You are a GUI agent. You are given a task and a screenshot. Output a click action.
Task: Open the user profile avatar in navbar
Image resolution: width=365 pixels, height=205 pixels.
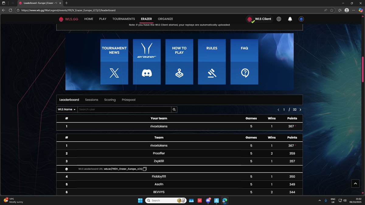coord(301,19)
